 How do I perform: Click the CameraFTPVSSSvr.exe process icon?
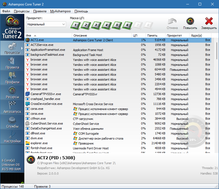(28, 94)
